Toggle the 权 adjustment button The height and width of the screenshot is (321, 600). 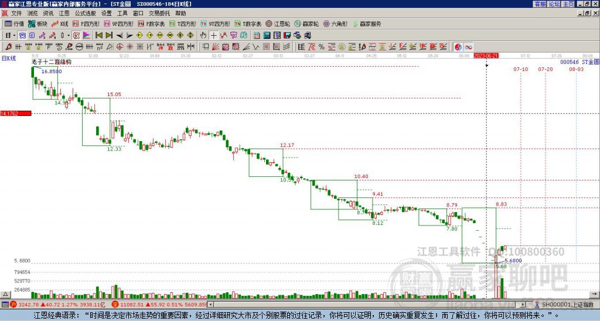coord(76,36)
